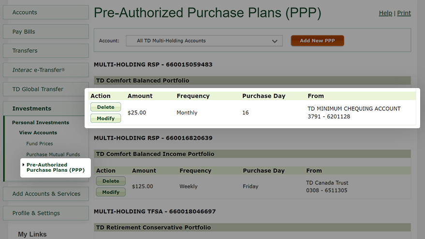Open the Account dropdown chevron
Screen dimensions: 425x239
[275, 41]
